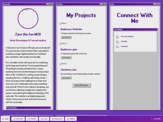This screenshot has height=122, width=163.
Task: Click the Zyrofoxx.com heading
Action: [69, 70]
